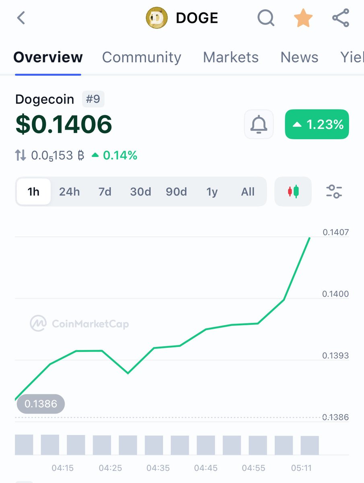Screen dimensions: 364x483
Task: Tap the 0.0₅153 BTC price value
Action: point(58,156)
